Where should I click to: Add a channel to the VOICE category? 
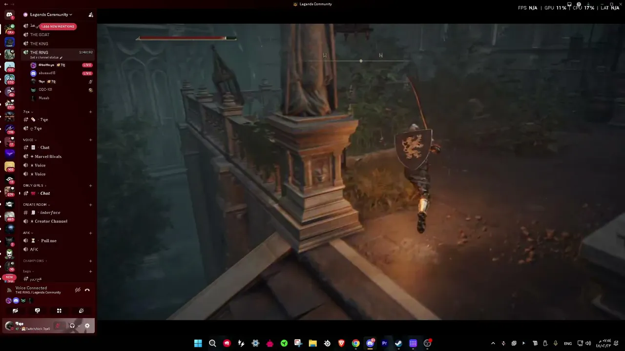(x=91, y=140)
